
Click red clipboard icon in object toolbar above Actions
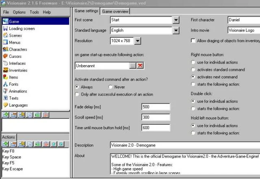(x=45, y=115)
